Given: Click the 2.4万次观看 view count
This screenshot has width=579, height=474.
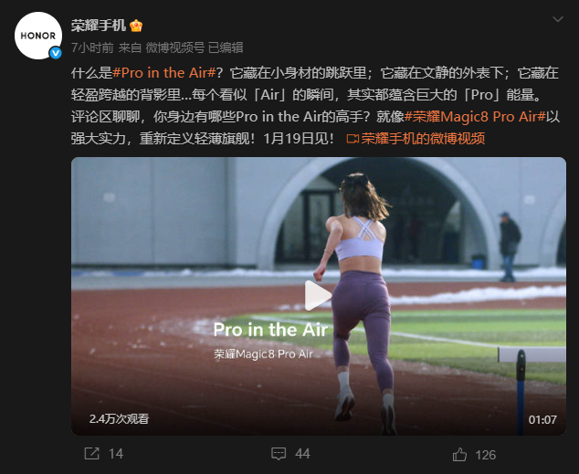Looking at the screenshot, I should click(x=119, y=418).
